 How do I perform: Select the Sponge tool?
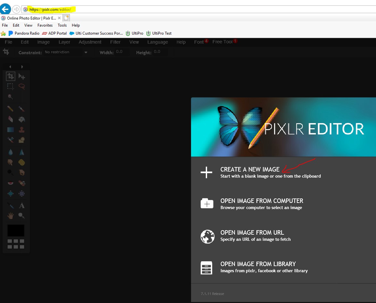(x=21, y=163)
